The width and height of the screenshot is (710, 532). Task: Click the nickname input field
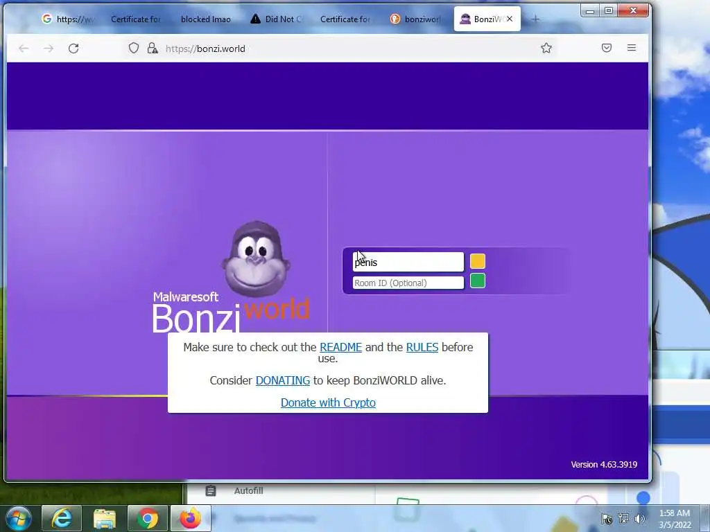click(408, 262)
